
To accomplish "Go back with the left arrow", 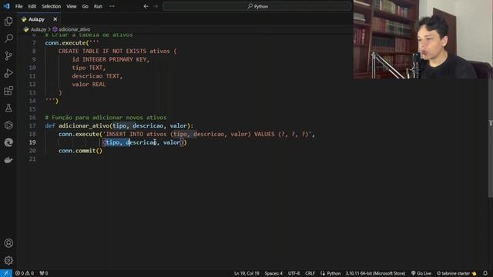I will [146, 6].
